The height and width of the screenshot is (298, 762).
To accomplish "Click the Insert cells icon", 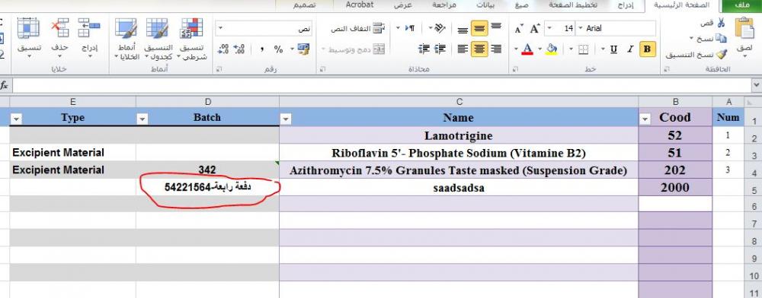I will tap(89, 28).
